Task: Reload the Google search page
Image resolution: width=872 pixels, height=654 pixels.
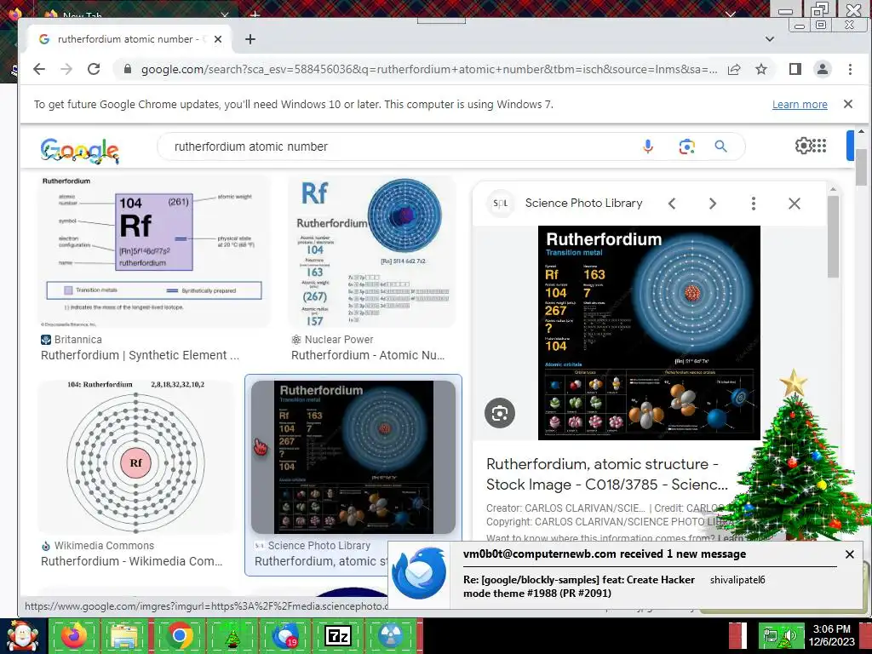Action: [x=94, y=69]
